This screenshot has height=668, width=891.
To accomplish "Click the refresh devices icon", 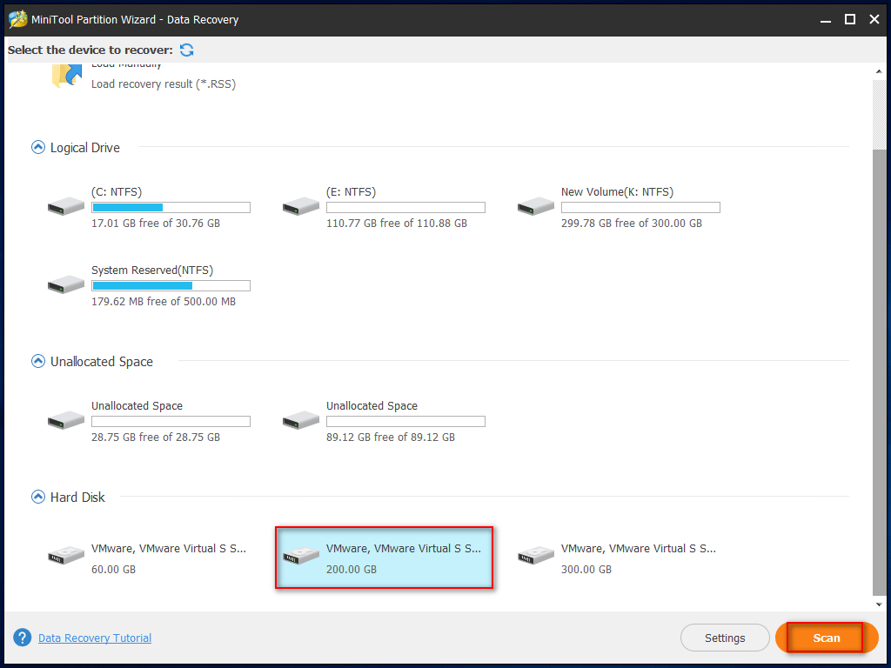I will 186,50.
